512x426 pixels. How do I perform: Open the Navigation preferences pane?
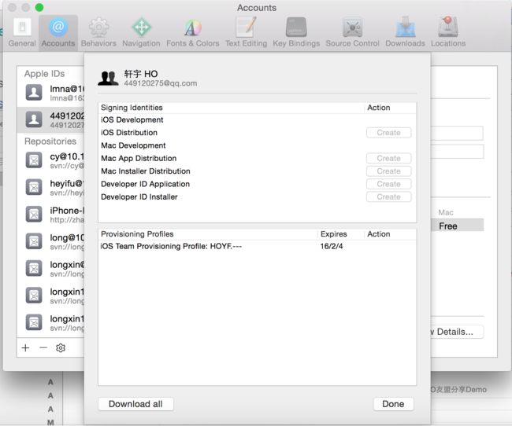[141, 33]
